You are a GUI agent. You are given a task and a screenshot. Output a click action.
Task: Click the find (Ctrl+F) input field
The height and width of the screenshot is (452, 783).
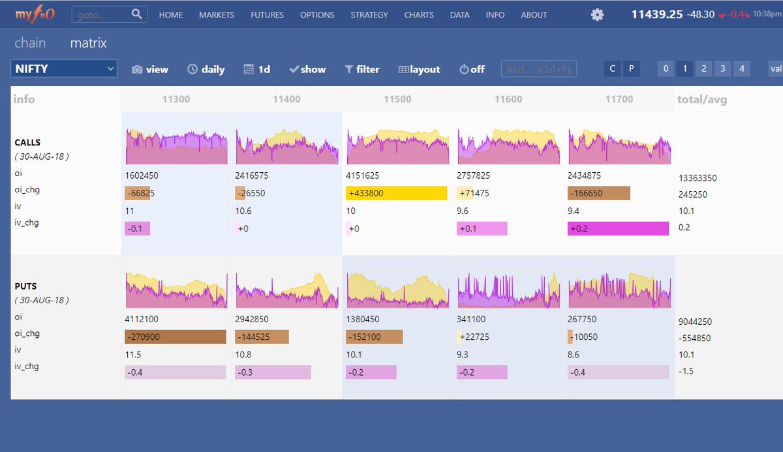(539, 68)
